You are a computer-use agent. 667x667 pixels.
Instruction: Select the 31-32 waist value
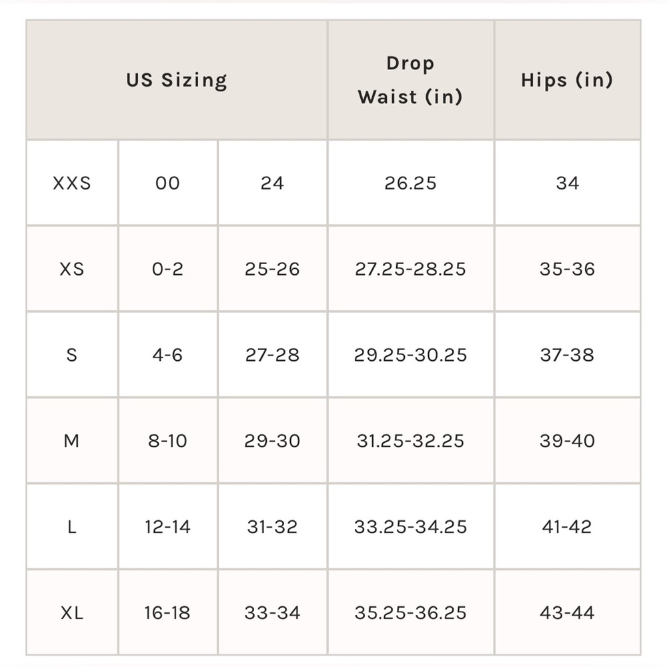point(272,527)
